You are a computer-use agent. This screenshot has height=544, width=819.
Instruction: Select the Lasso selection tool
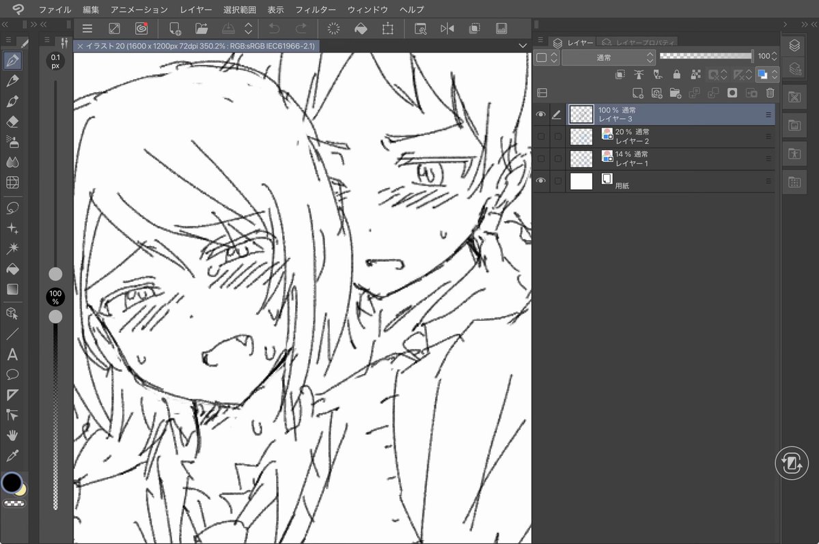coord(12,207)
